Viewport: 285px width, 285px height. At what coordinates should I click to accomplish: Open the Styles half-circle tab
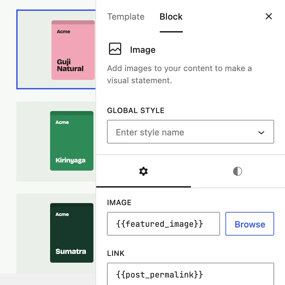pos(238,171)
